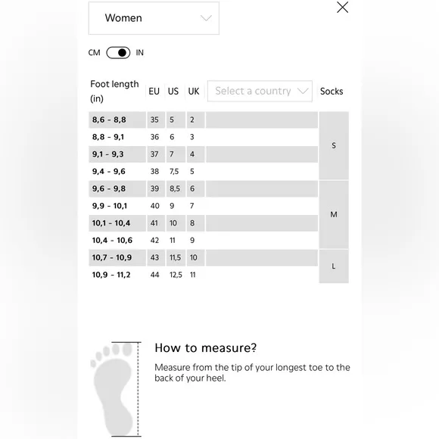Click the sock size L cell
Screen dimensions: 439x439
coord(334,266)
